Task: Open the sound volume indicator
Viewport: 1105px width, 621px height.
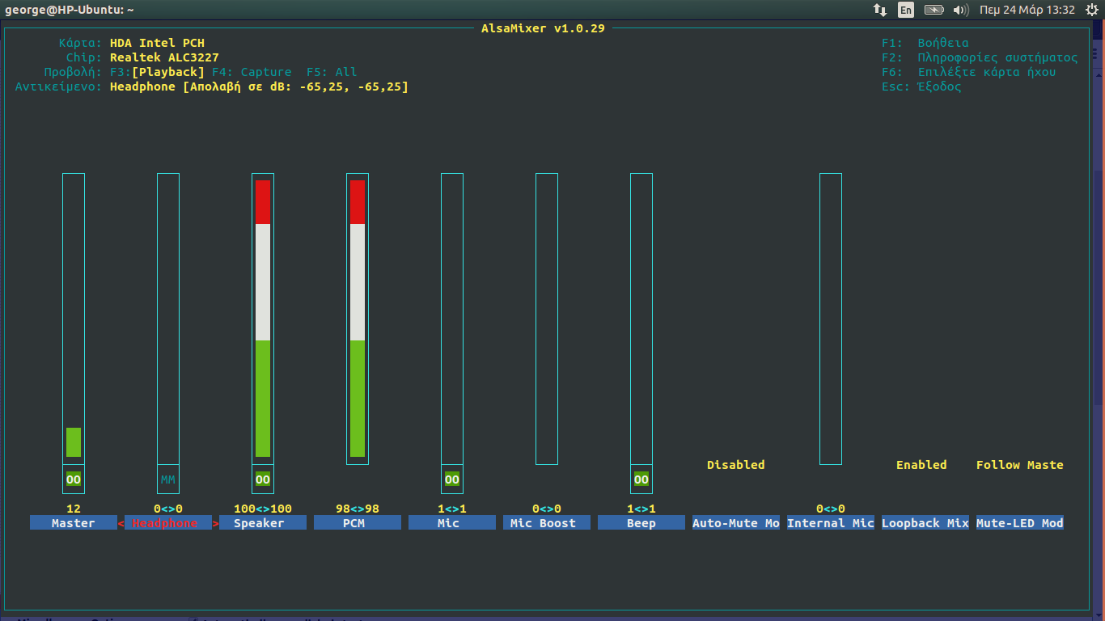Action: 961,10
